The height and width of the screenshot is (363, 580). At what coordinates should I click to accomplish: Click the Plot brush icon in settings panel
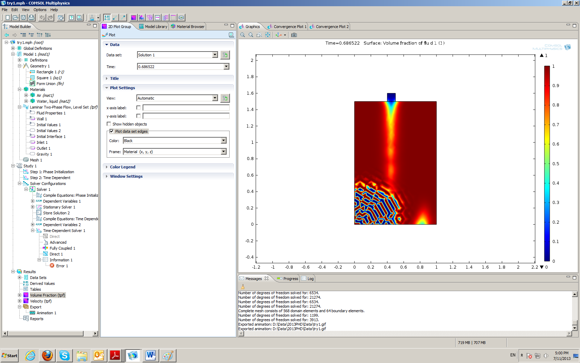tap(105, 35)
